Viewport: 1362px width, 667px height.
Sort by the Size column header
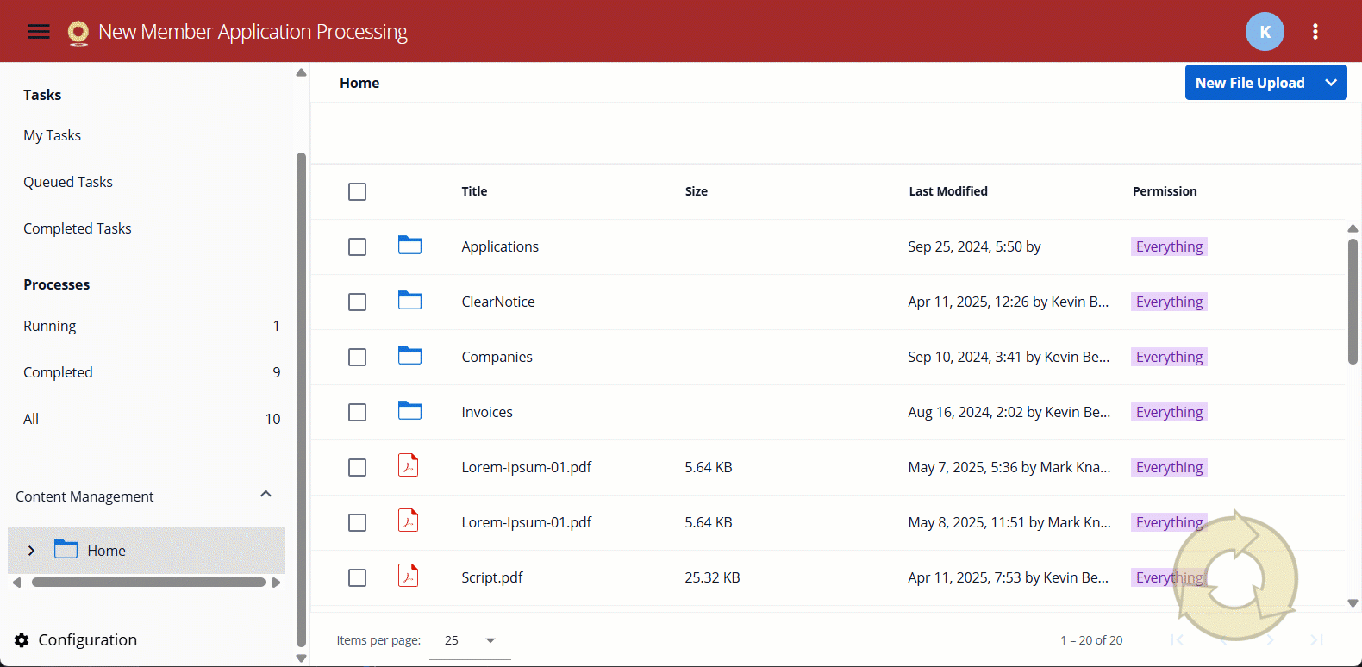[697, 191]
